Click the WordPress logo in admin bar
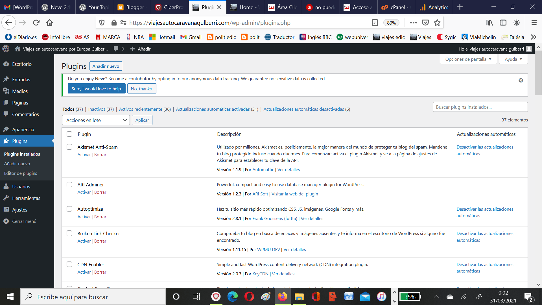Image resolution: width=542 pixels, height=305 pixels. coord(6,49)
